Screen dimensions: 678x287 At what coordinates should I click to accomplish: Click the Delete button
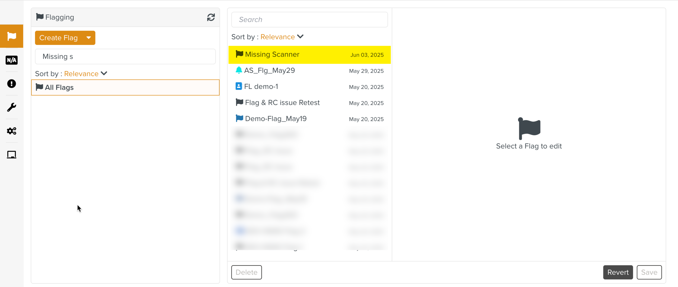[x=246, y=272]
